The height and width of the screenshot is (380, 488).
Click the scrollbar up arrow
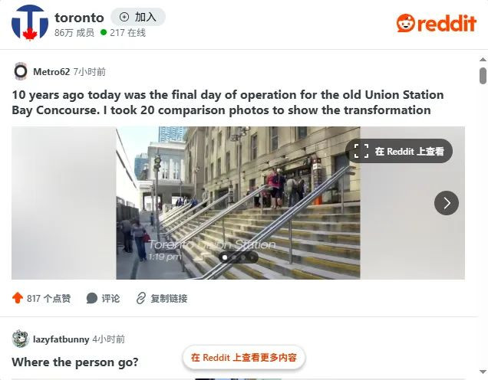point(483,60)
